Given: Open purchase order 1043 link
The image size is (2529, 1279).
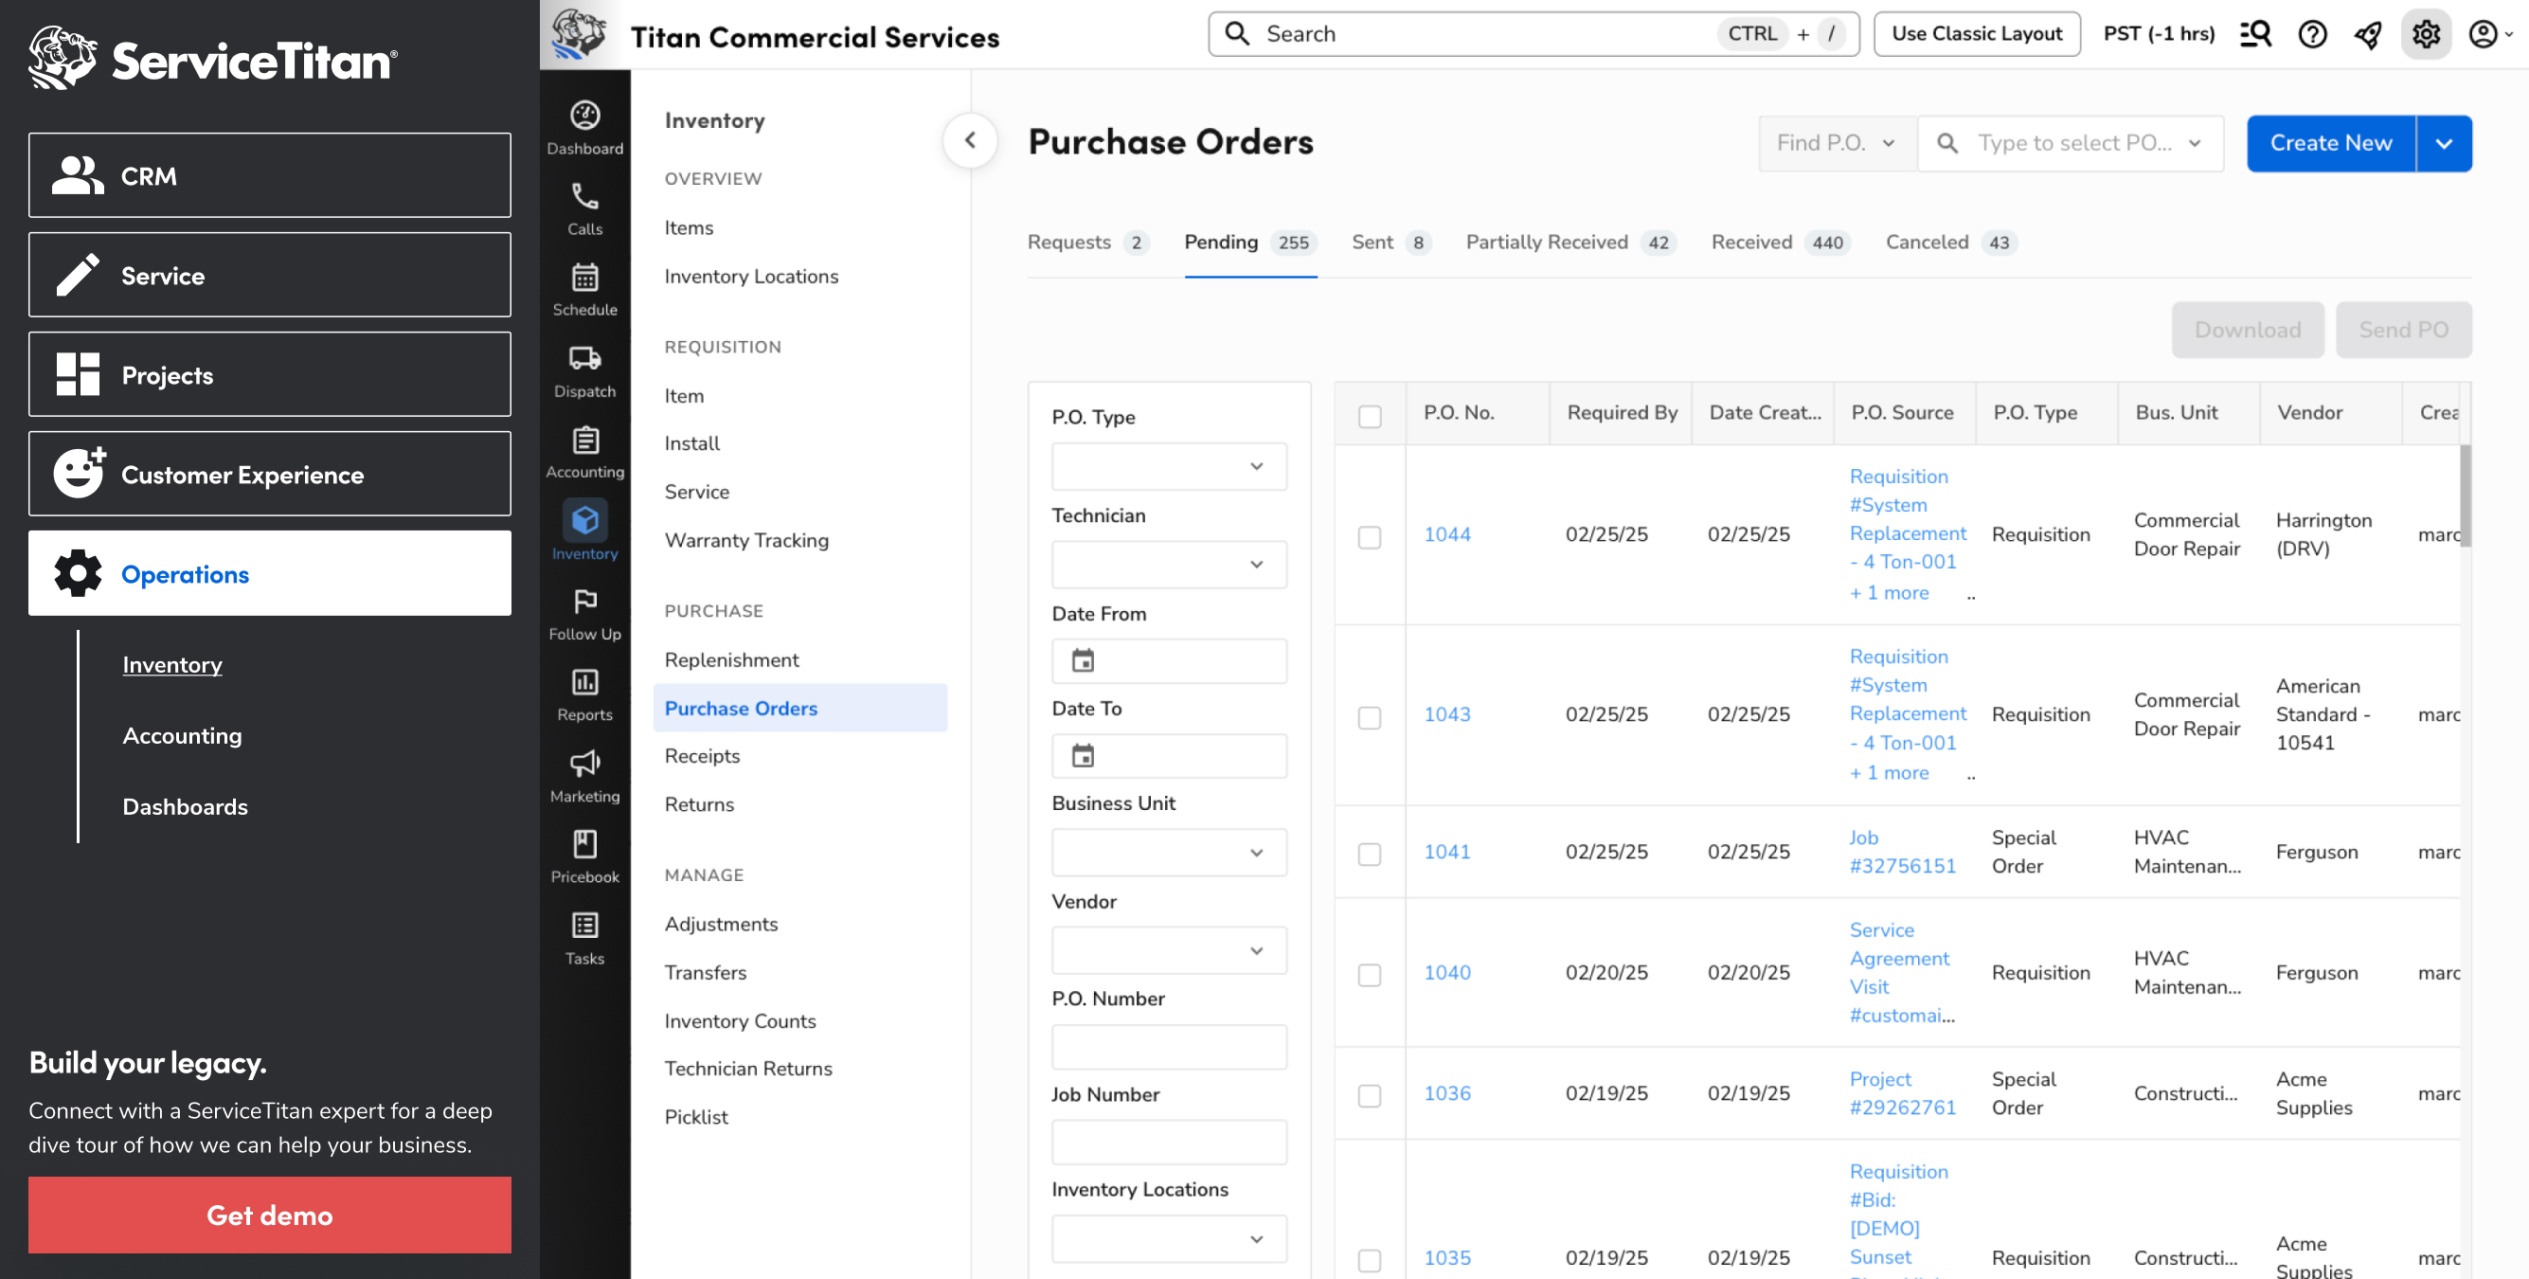Looking at the screenshot, I should (1446, 714).
